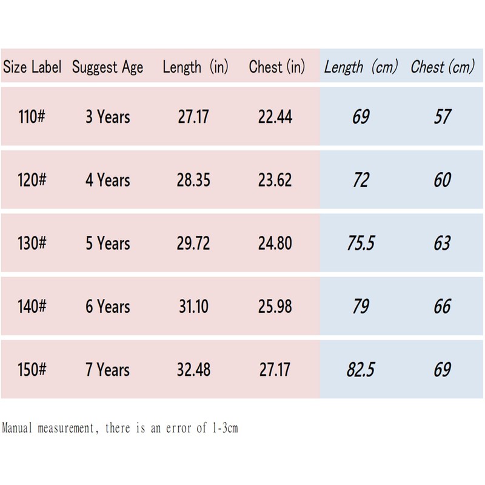Click the 32.48 length value

[x=194, y=370]
